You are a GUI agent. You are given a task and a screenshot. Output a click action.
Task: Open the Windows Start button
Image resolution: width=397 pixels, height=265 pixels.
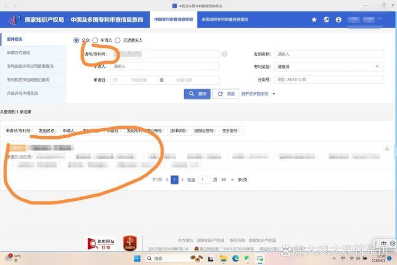[x=137, y=259]
